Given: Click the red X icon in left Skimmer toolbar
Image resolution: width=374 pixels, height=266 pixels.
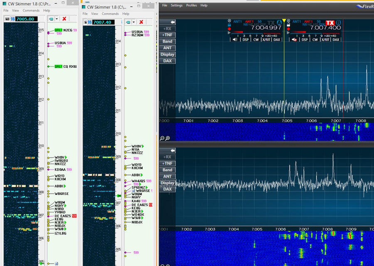Looking at the screenshot, I should click(x=64, y=19).
